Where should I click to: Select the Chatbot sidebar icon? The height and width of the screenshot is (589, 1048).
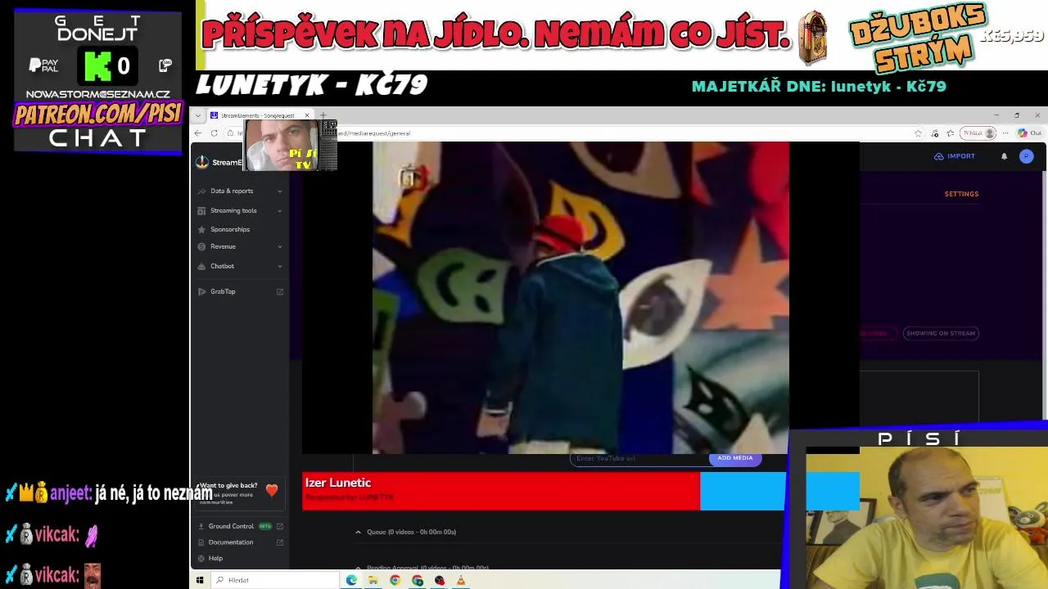pyautogui.click(x=201, y=267)
